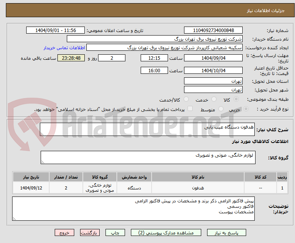
Task: Click the پاسخ به نیاز button
Action: coord(227,233)
